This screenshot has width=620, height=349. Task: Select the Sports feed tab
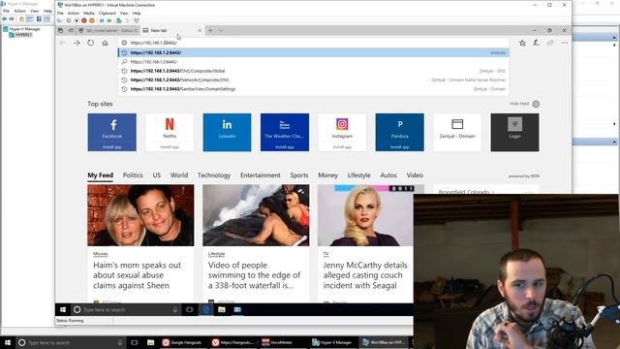(299, 175)
